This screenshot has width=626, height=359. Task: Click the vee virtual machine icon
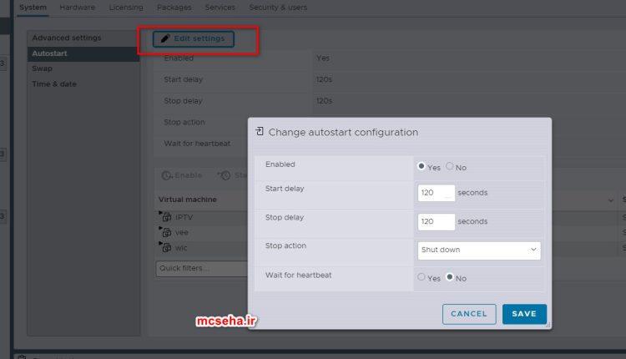click(x=166, y=234)
